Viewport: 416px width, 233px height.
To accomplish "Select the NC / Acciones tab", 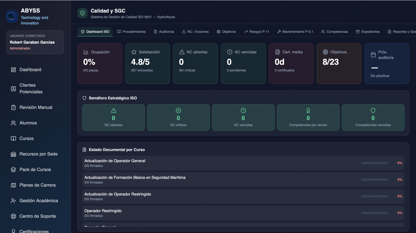I will (x=195, y=32).
